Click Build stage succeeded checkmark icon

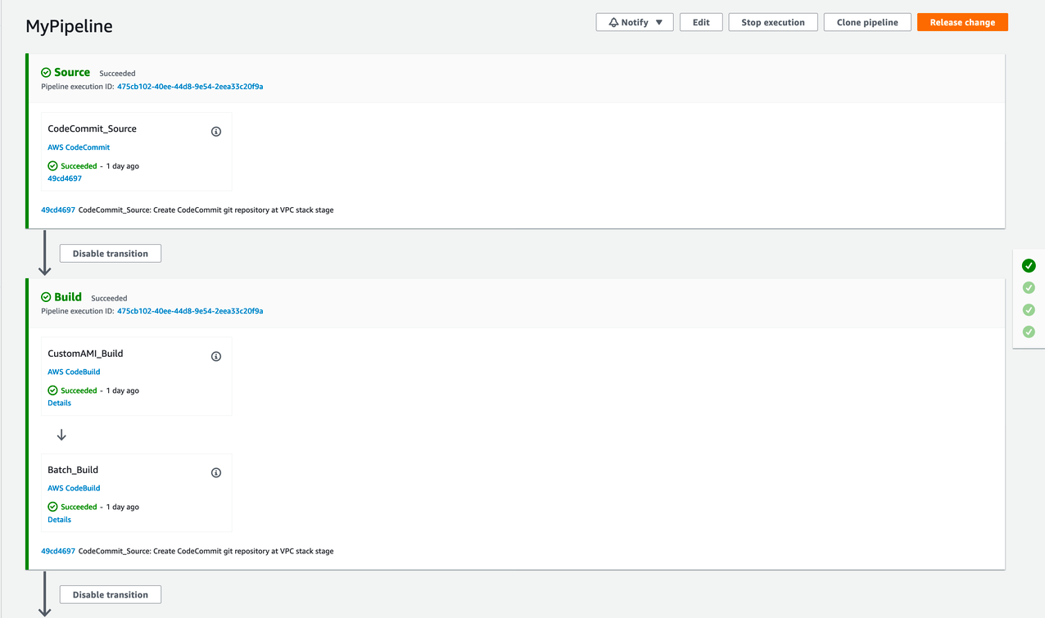[x=46, y=297]
